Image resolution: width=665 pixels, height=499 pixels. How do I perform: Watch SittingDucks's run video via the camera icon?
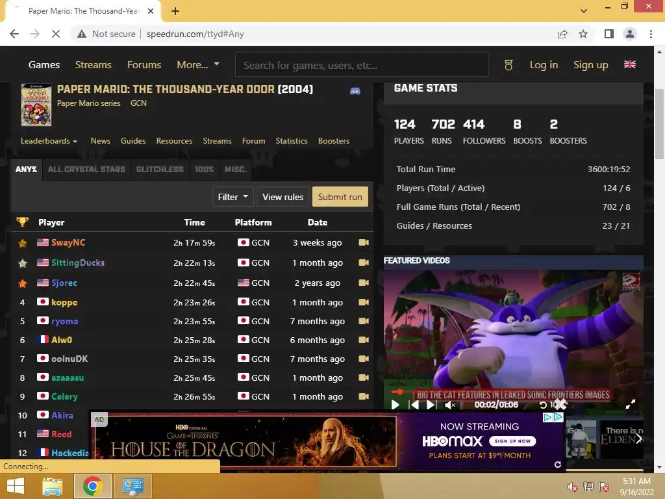click(364, 262)
